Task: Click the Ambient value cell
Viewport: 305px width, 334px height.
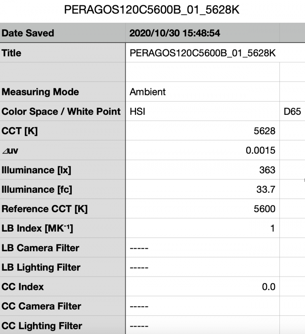Action: [202, 92]
